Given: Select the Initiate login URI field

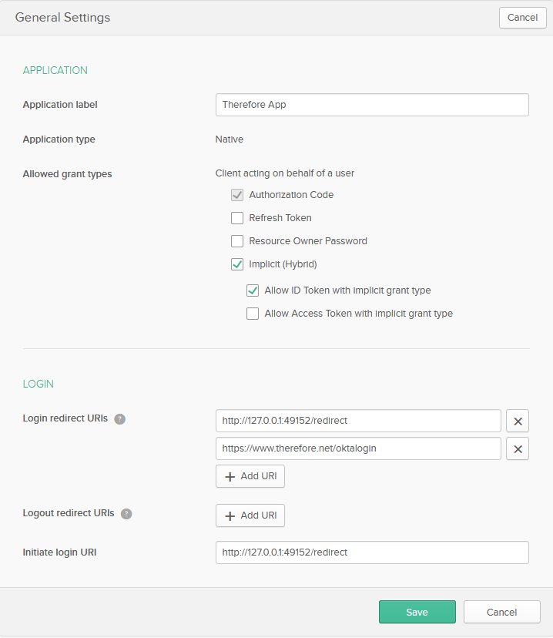Looking at the screenshot, I should pos(372,552).
